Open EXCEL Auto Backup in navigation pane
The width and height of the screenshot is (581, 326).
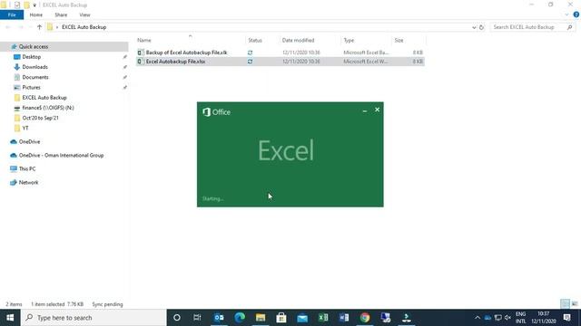[44, 98]
